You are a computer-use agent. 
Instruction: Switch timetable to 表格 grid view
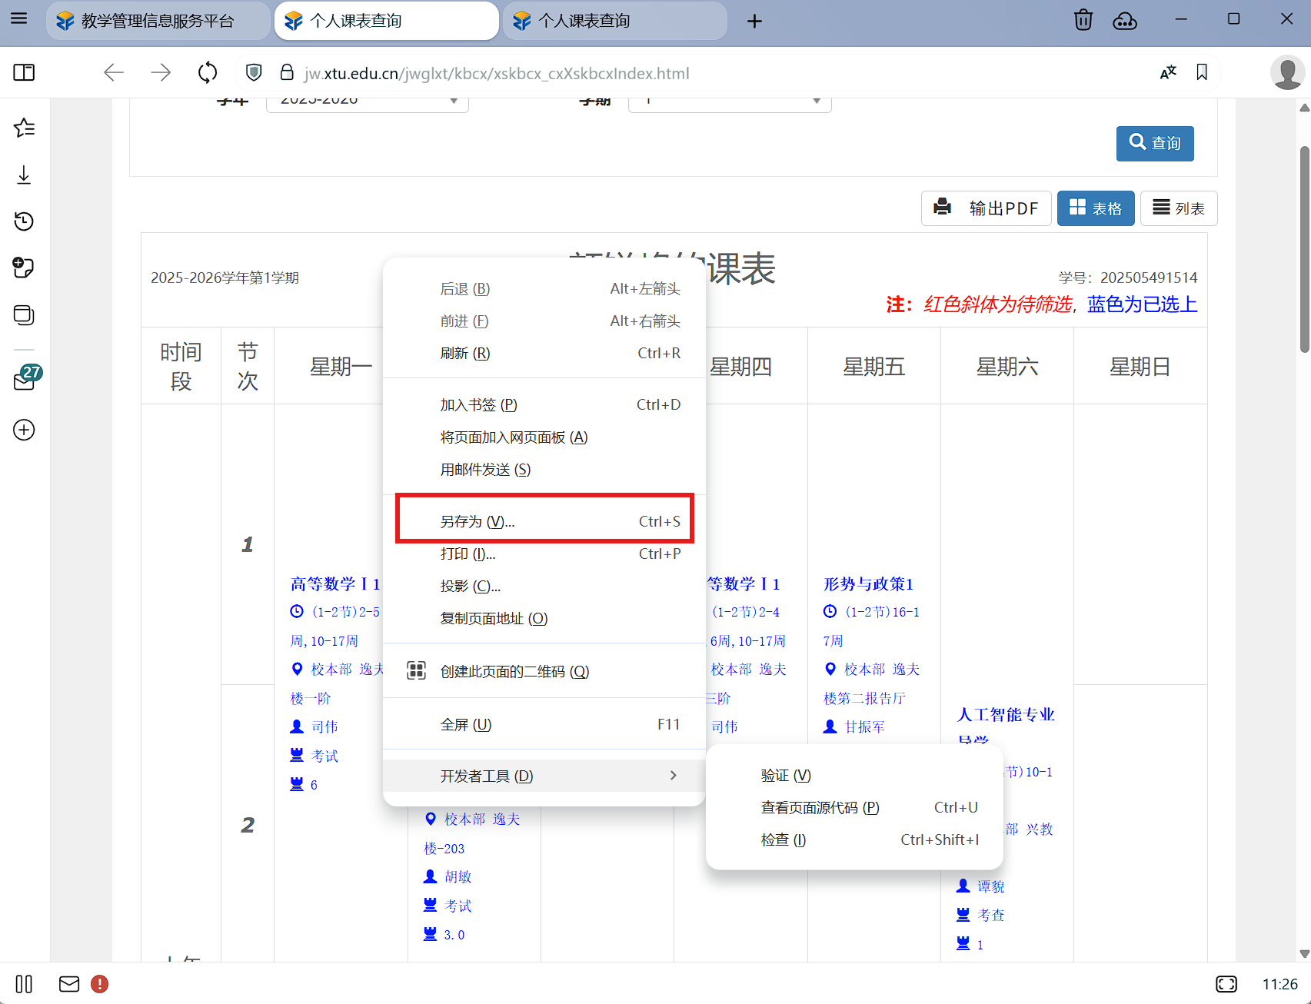(1095, 208)
